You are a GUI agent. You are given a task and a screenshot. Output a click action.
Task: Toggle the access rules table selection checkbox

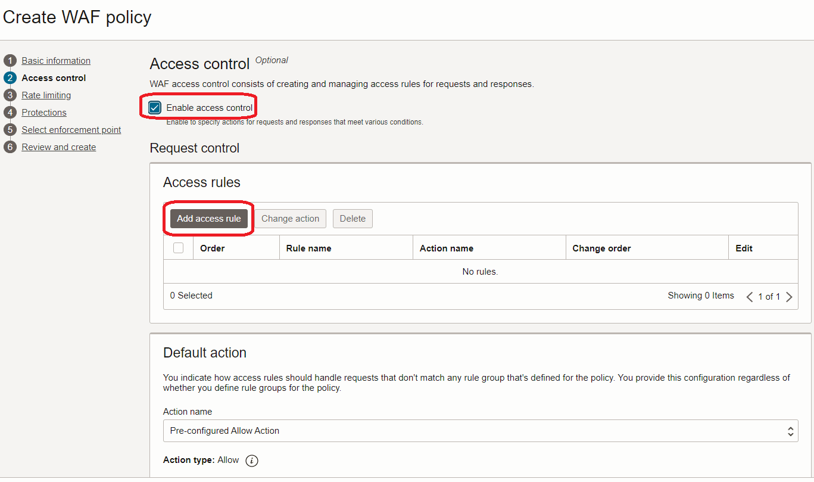178,247
